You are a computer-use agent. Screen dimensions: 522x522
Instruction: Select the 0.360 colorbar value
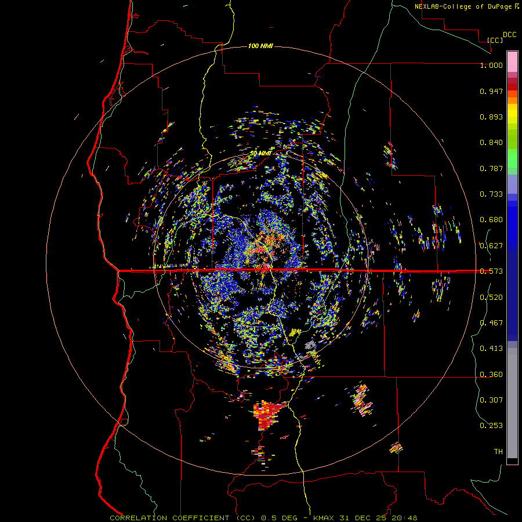(x=491, y=375)
